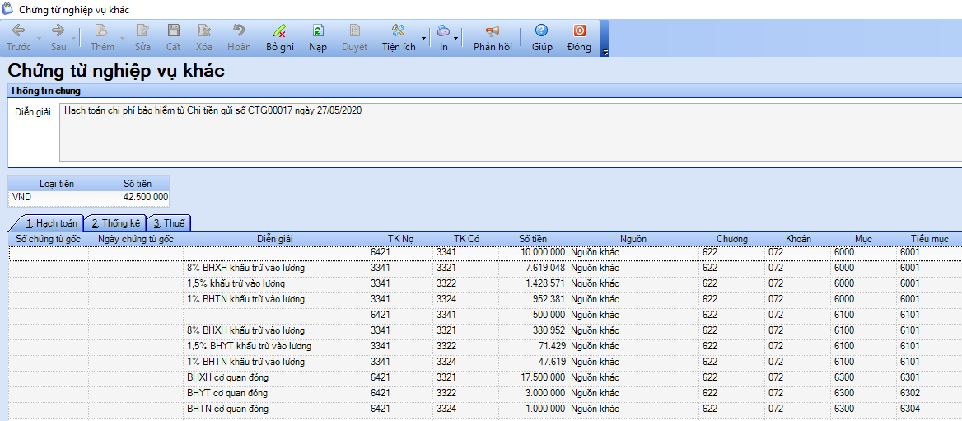Image resolution: width=962 pixels, height=421 pixels.
Task: Open the Tiện ích utilities tool
Action: click(398, 30)
